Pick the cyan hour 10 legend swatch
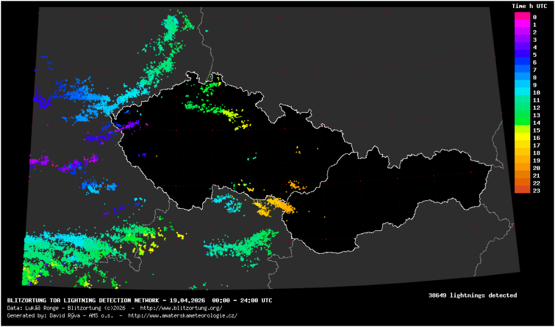Screen dimensions: 555x327 click(x=522, y=92)
